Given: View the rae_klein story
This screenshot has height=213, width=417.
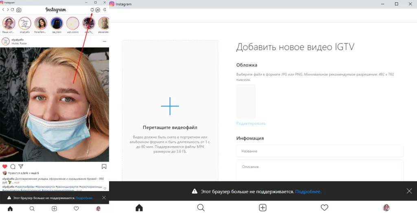Looking at the screenshot, I should tap(57, 23).
